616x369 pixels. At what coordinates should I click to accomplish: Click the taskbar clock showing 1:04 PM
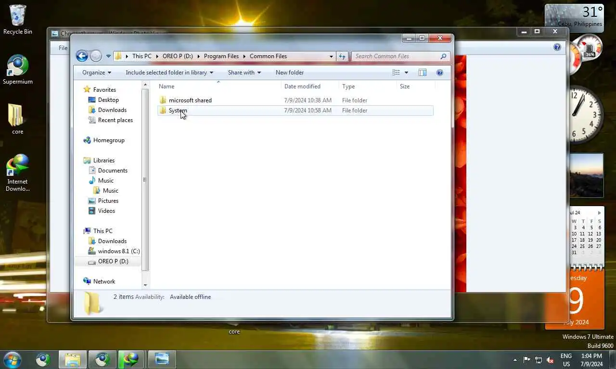pos(591,360)
